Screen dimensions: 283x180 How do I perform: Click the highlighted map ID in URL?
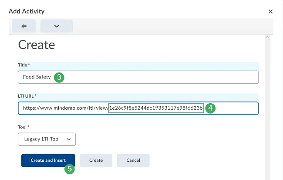156,108
